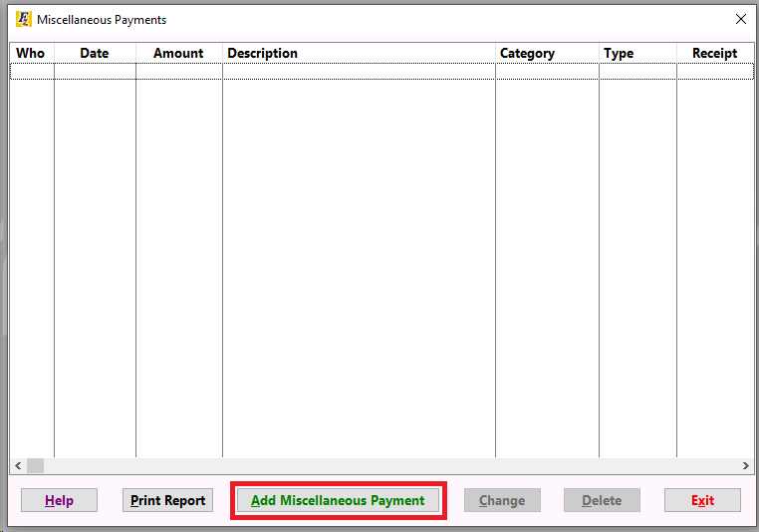Click the Amount column header
This screenshot has height=532, width=759.
(178, 53)
